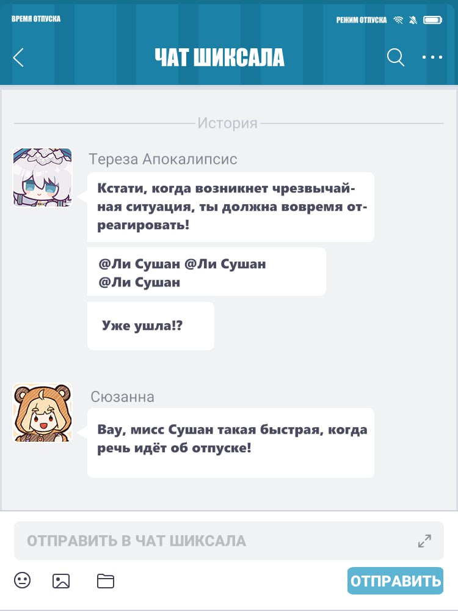Tap 'ВРЕМЯ ОТПУСКА' status text
This screenshot has width=458, height=611.
(36, 19)
